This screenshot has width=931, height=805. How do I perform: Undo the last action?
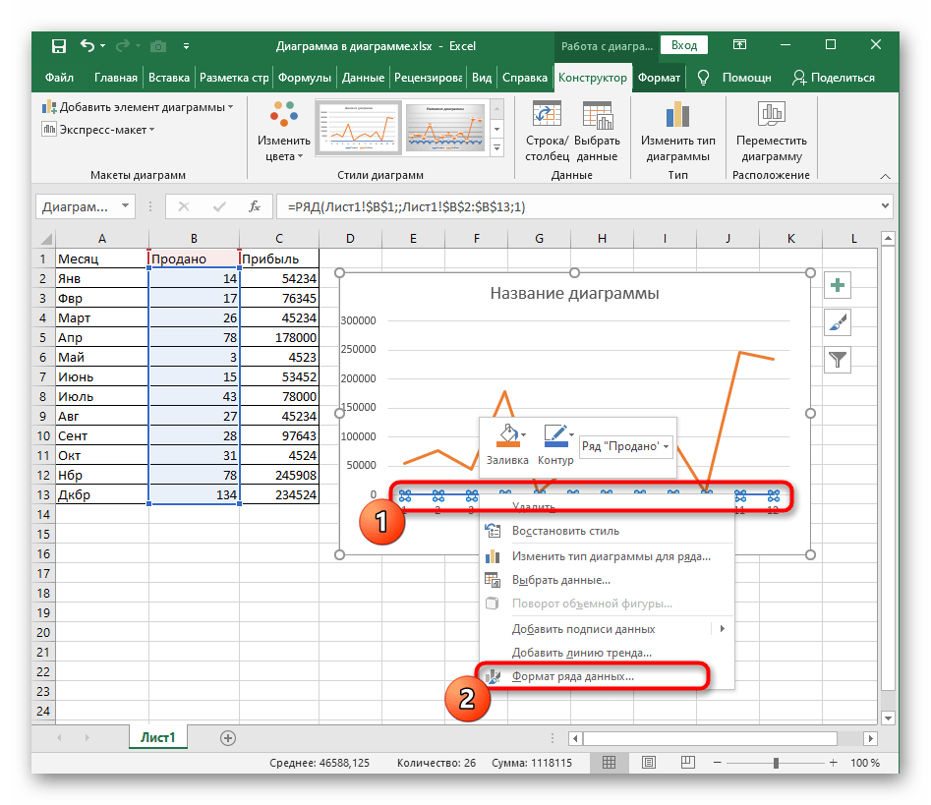(87, 45)
